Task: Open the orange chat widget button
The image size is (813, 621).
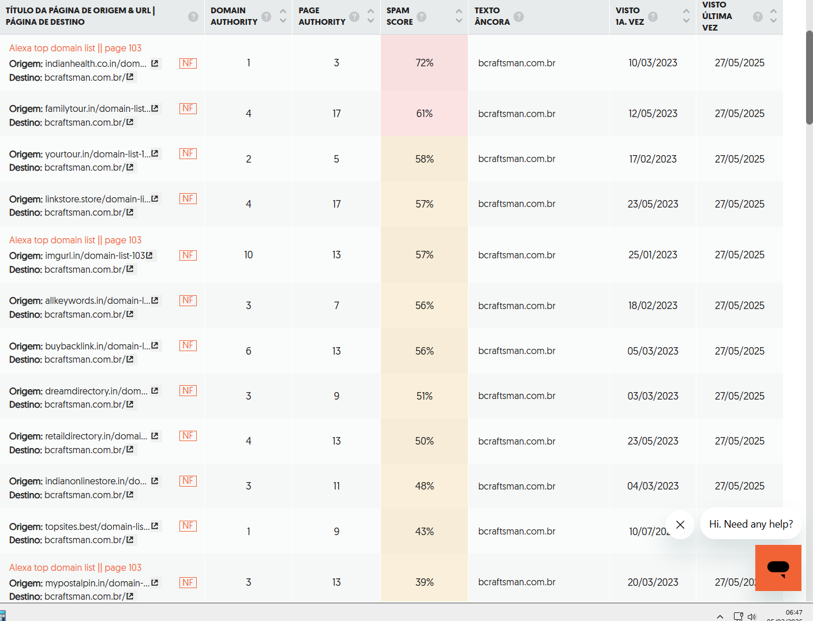Action: (x=778, y=568)
